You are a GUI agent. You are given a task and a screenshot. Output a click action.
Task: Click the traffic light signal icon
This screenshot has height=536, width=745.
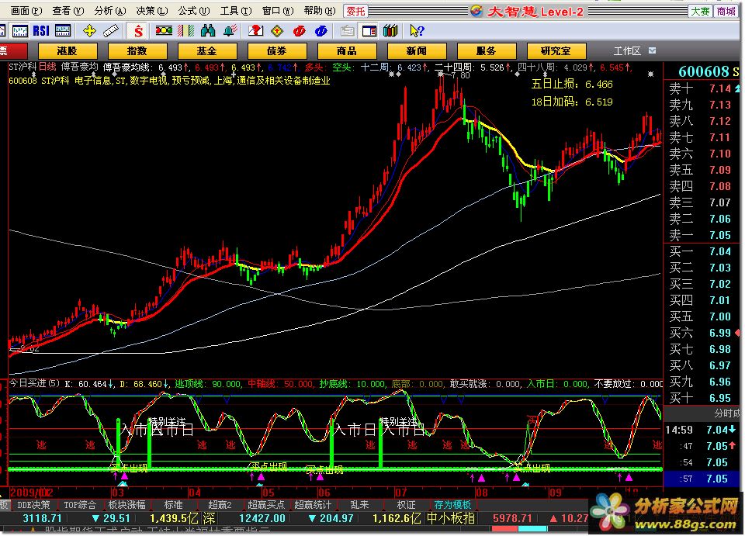164,31
